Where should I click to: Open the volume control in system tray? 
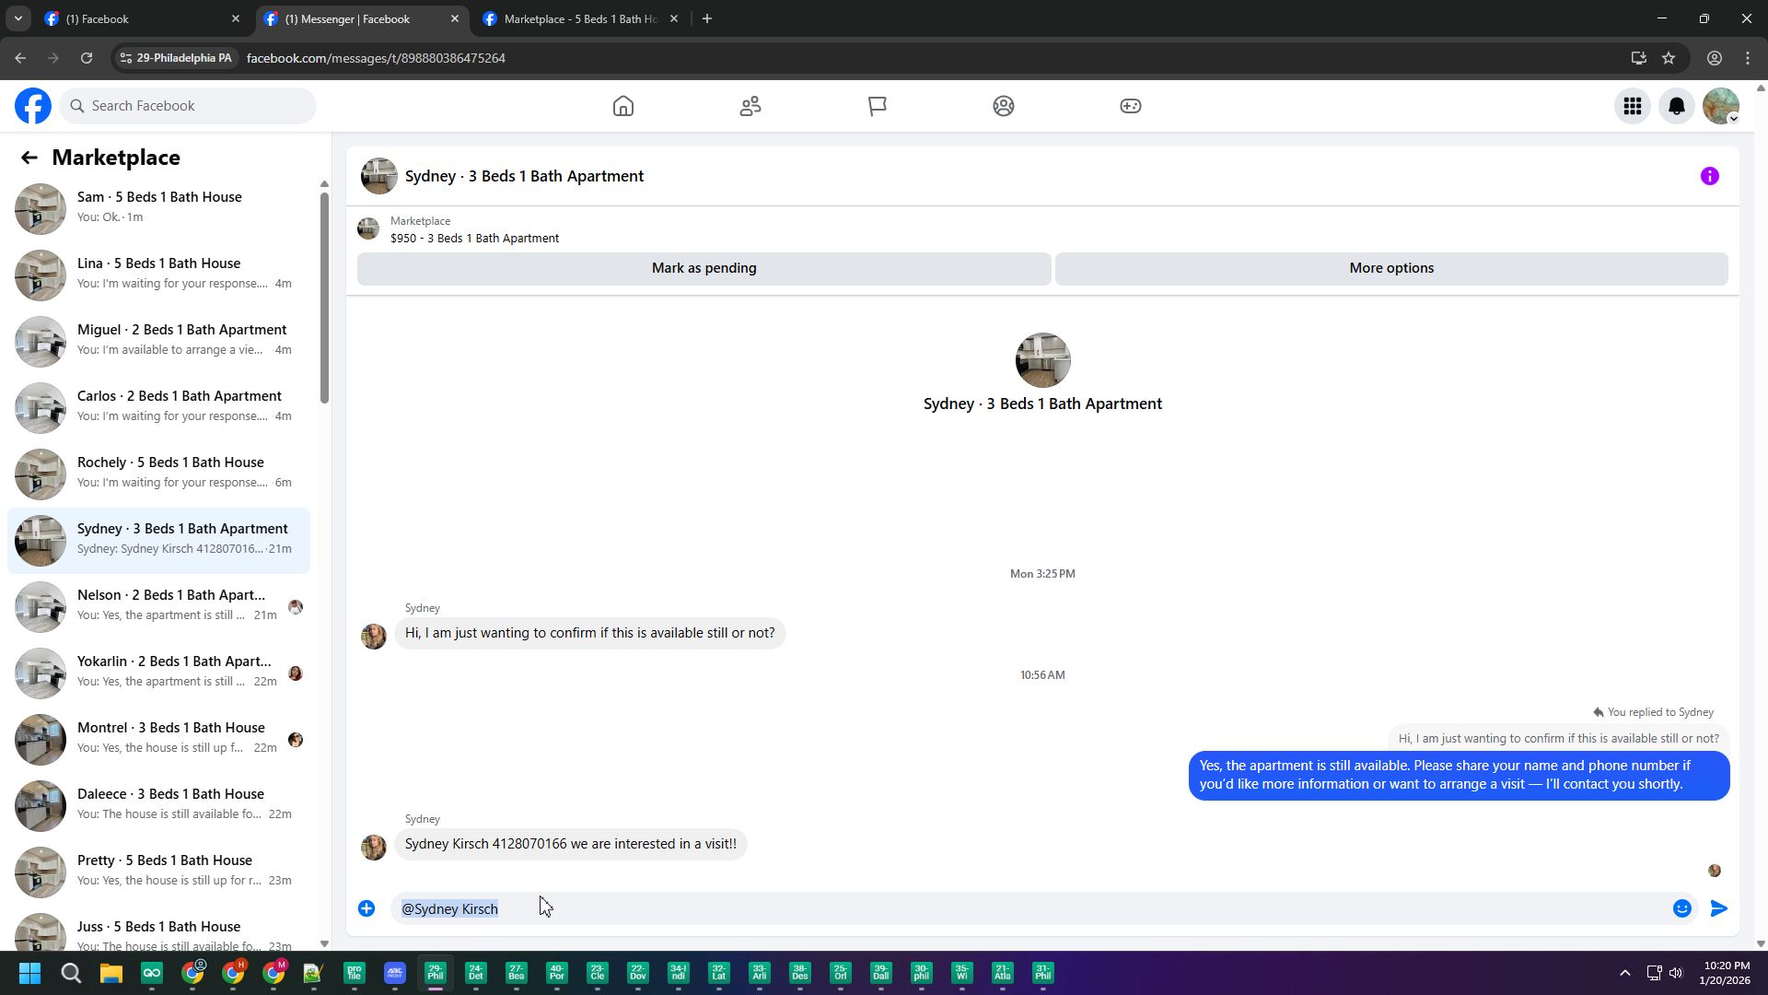(x=1676, y=973)
